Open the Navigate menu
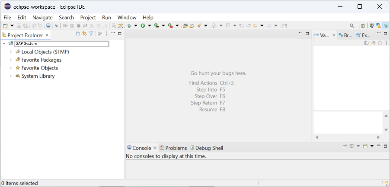The width and height of the screenshot is (390, 187). pos(42,17)
